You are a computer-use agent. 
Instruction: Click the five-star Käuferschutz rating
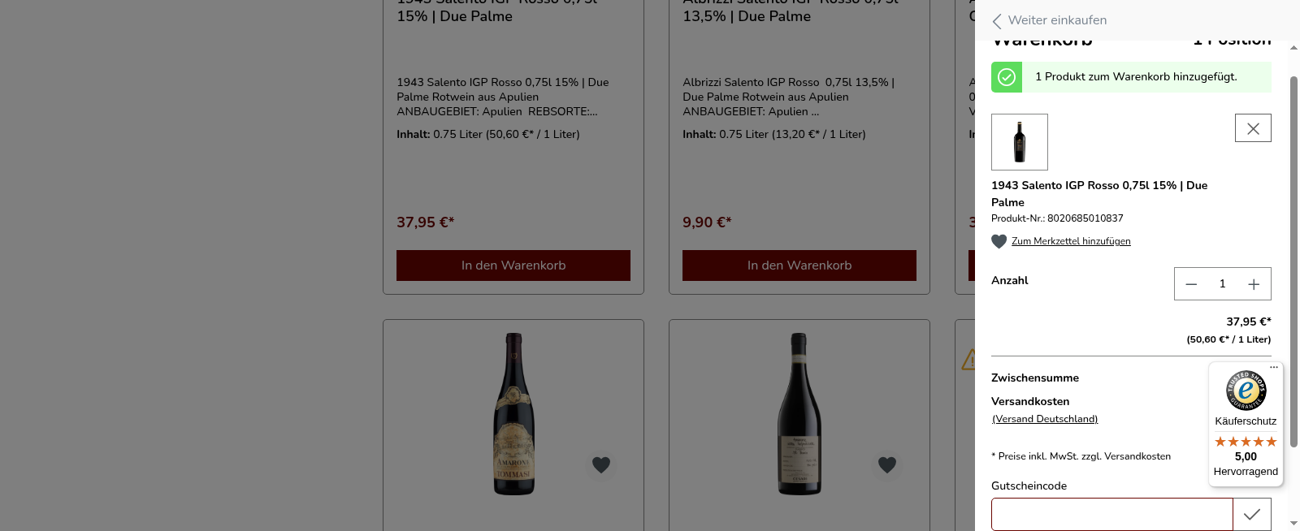pyautogui.click(x=1246, y=442)
